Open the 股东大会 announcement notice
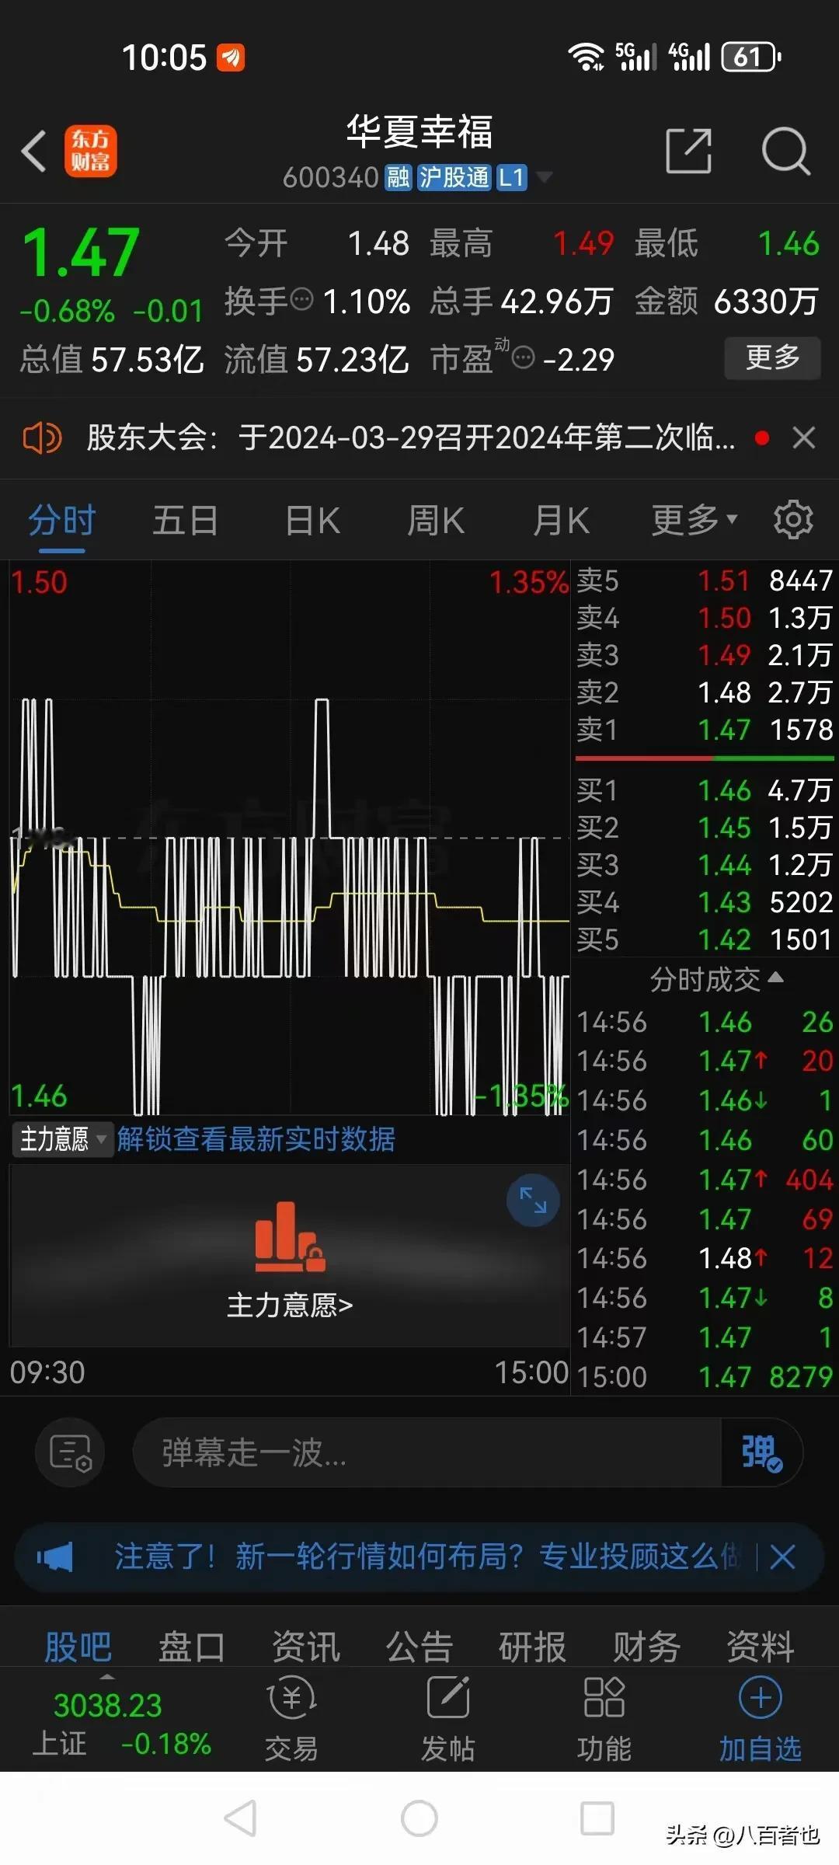The image size is (839, 1865). (x=410, y=438)
